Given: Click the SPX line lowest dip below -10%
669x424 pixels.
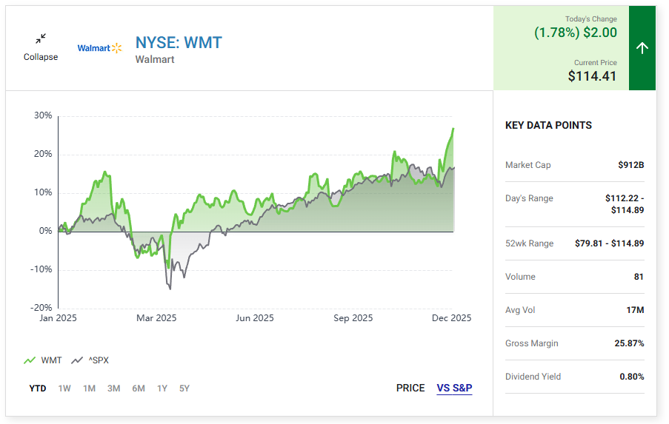Looking at the screenshot, I should point(170,289).
